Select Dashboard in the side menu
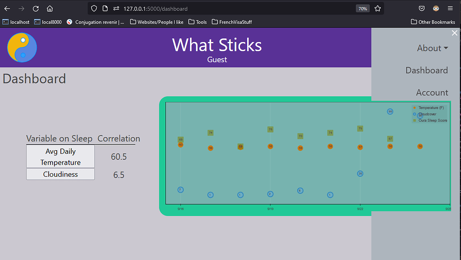Image resolution: width=461 pixels, height=260 pixels. point(426,70)
